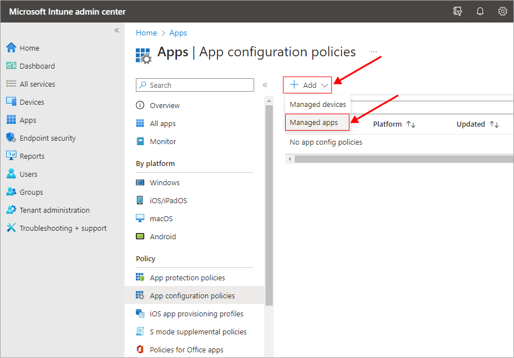Go to All services in sidebar
The height and width of the screenshot is (358, 514).
pyautogui.click(x=37, y=84)
